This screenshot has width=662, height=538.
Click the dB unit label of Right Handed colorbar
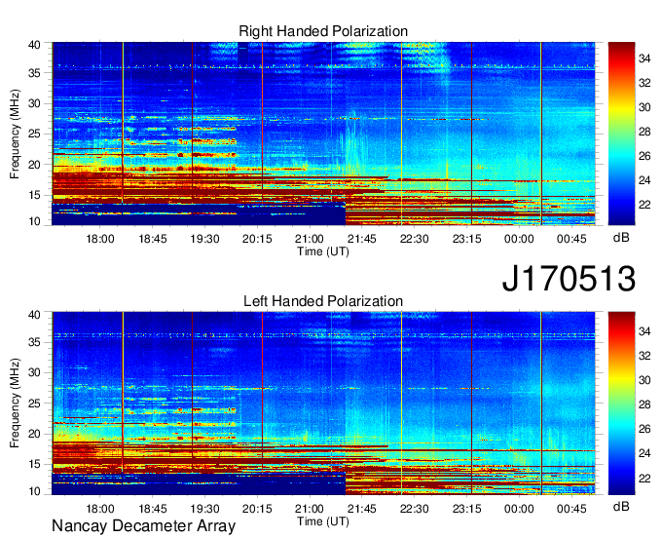[621, 238]
